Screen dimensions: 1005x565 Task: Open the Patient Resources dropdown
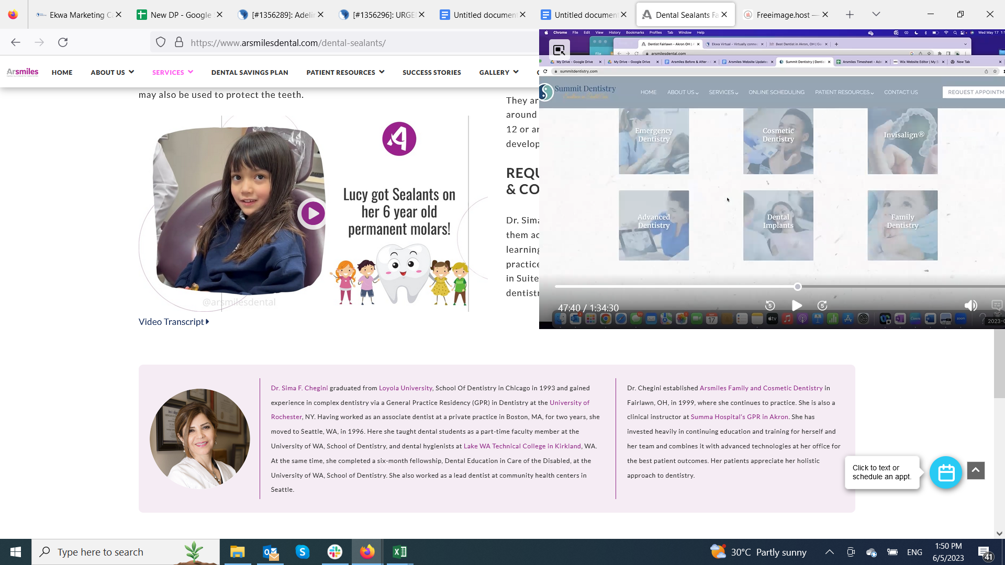coord(345,72)
